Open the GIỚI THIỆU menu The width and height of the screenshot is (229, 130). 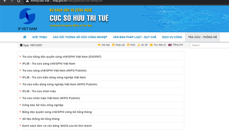tap(40, 37)
